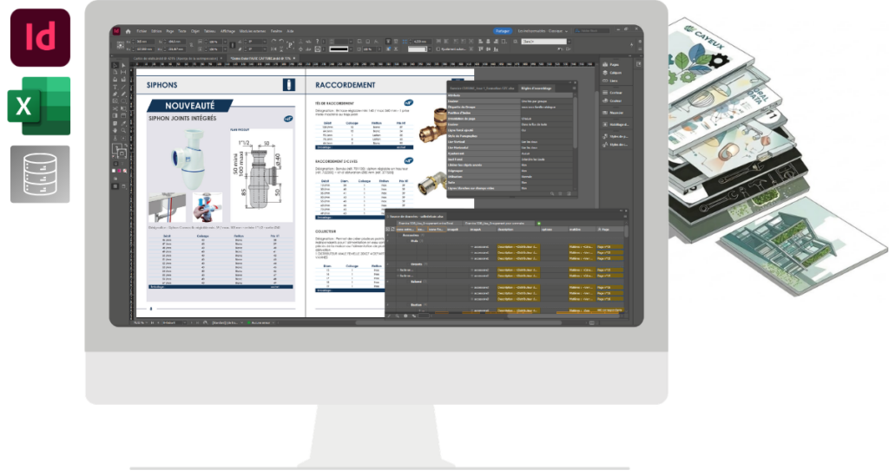This screenshot has height=475, width=889.
Task: Click the reference point locator grid
Action: tap(120, 45)
